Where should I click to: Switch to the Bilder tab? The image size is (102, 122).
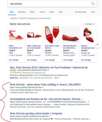[x=32, y=12]
